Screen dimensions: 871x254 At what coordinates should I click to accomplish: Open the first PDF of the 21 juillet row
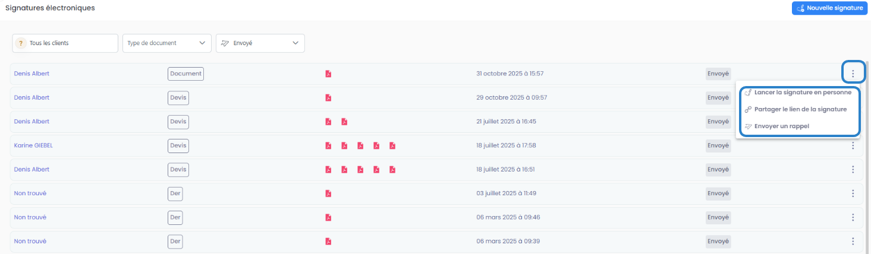[x=328, y=122]
